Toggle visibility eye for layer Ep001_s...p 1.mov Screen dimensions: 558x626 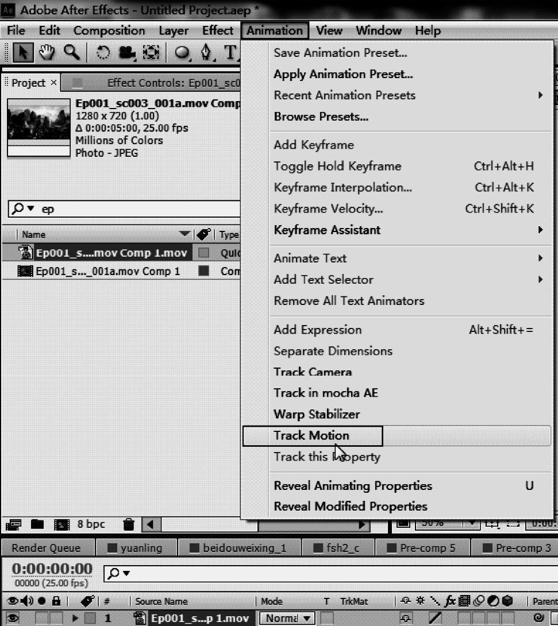pos(12,618)
